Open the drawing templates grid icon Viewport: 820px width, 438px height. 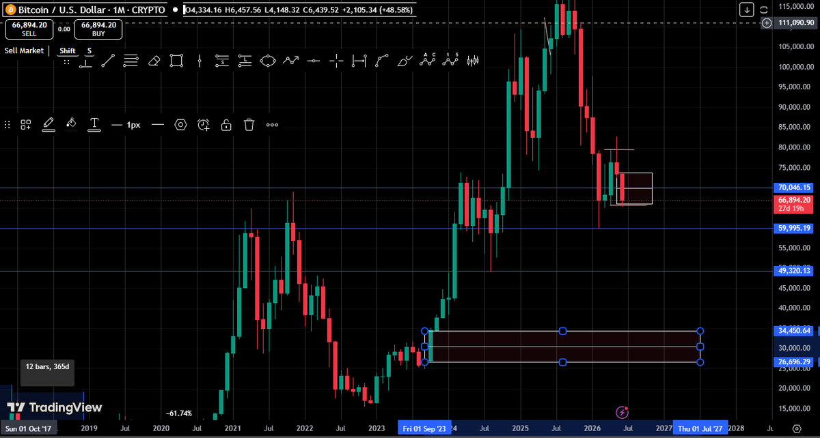[x=26, y=125]
